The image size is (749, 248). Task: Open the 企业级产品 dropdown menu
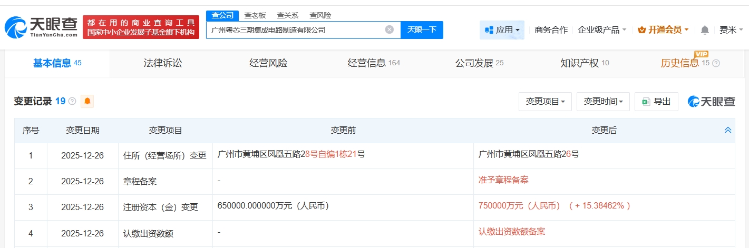coord(602,30)
